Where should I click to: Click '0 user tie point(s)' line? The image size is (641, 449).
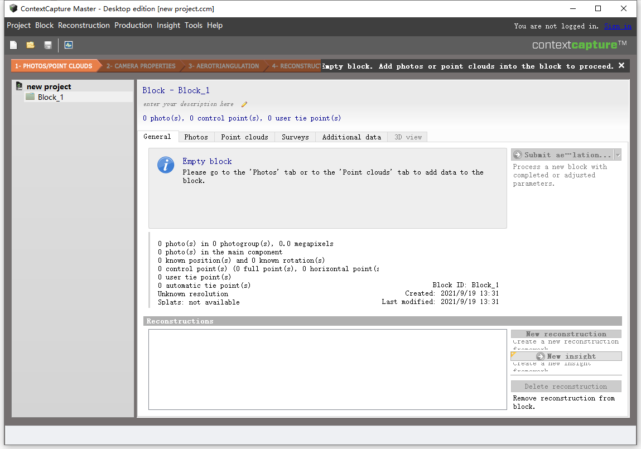(195, 277)
